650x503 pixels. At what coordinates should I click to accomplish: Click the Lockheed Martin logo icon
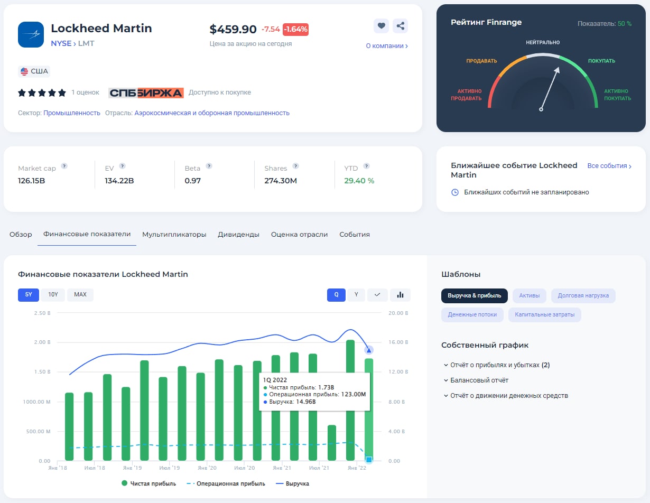coord(31,35)
